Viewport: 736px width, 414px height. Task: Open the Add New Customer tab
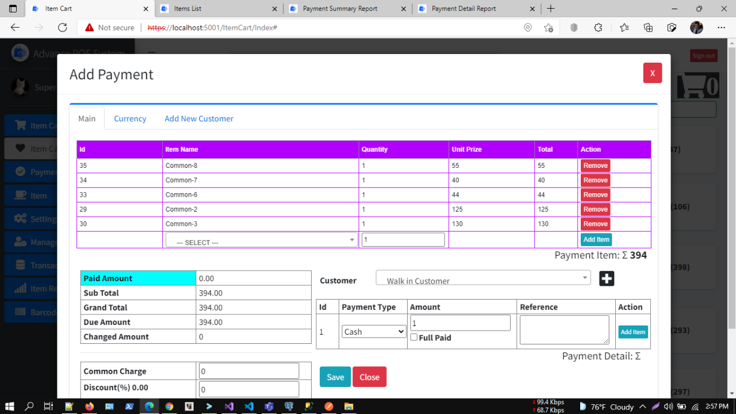pos(198,118)
